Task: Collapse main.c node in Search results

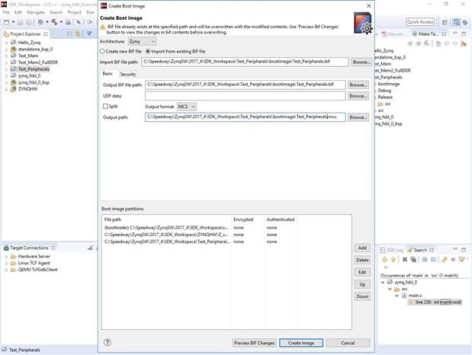Action: tap(397, 296)
